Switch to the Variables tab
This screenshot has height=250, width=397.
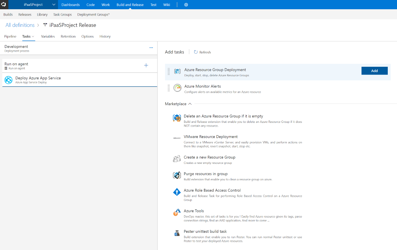click(x=48, y=36)
